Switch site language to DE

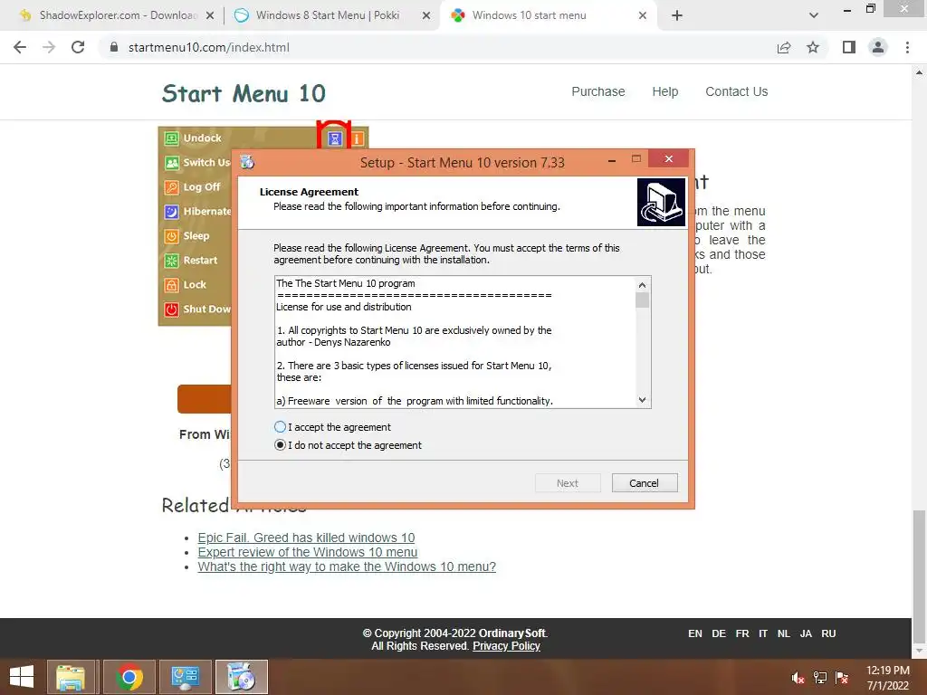point(719,633)
